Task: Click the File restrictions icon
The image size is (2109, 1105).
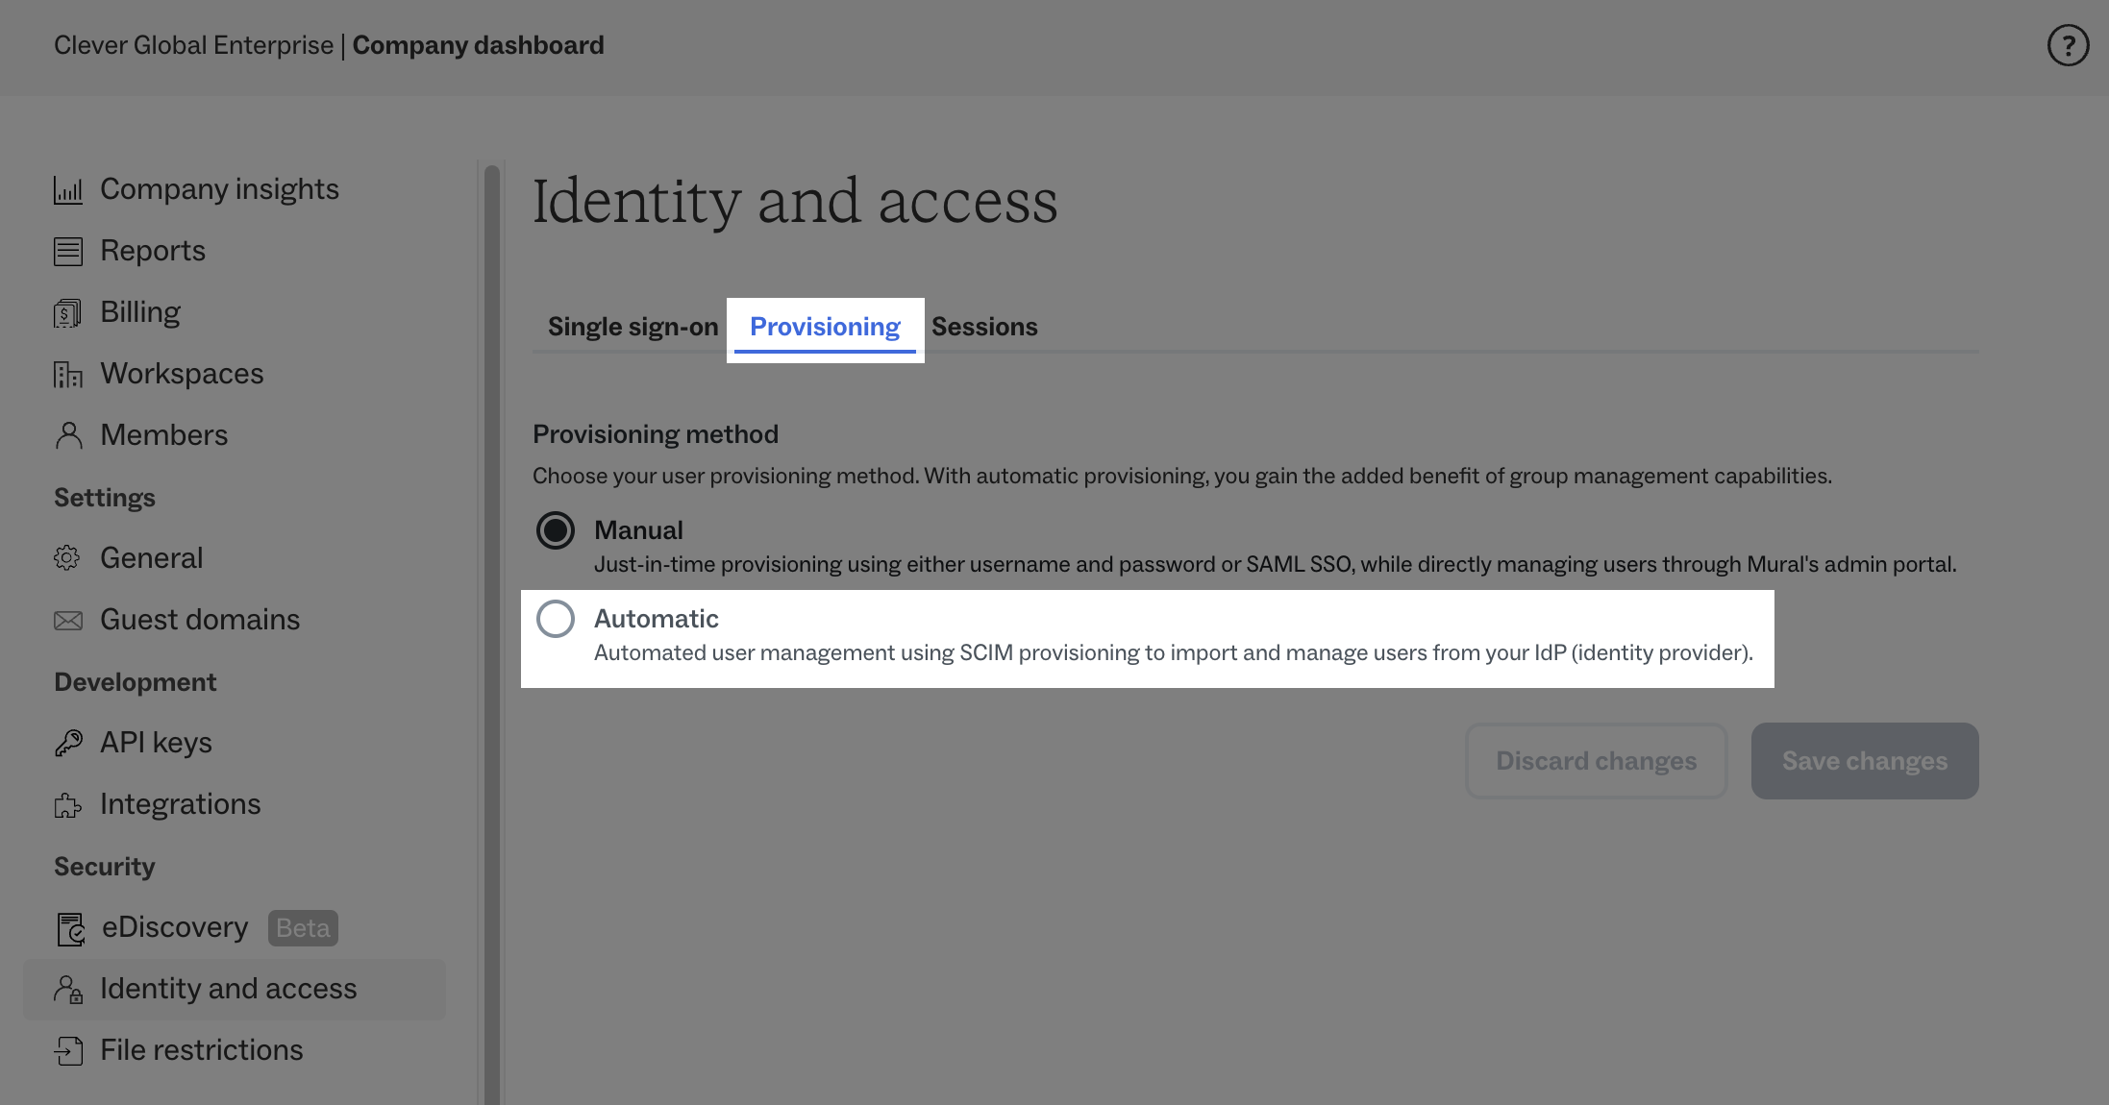Action: 68,1050
